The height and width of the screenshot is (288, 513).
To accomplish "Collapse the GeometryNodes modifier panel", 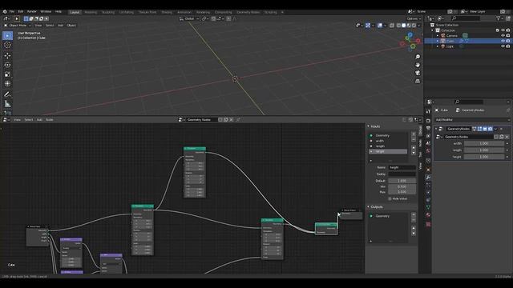I will pyautogui.click(x=436, y=129).
